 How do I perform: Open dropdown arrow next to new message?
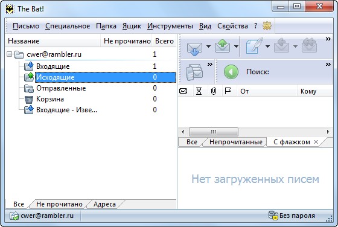click(267, 46)
